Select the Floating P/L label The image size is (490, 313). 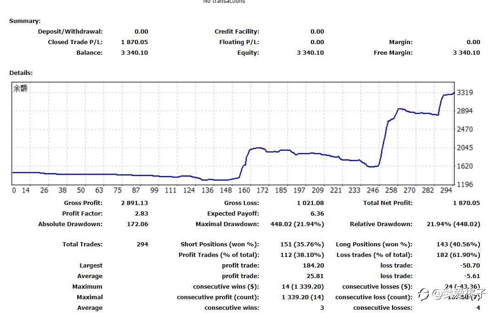click(x=239, y=42)
